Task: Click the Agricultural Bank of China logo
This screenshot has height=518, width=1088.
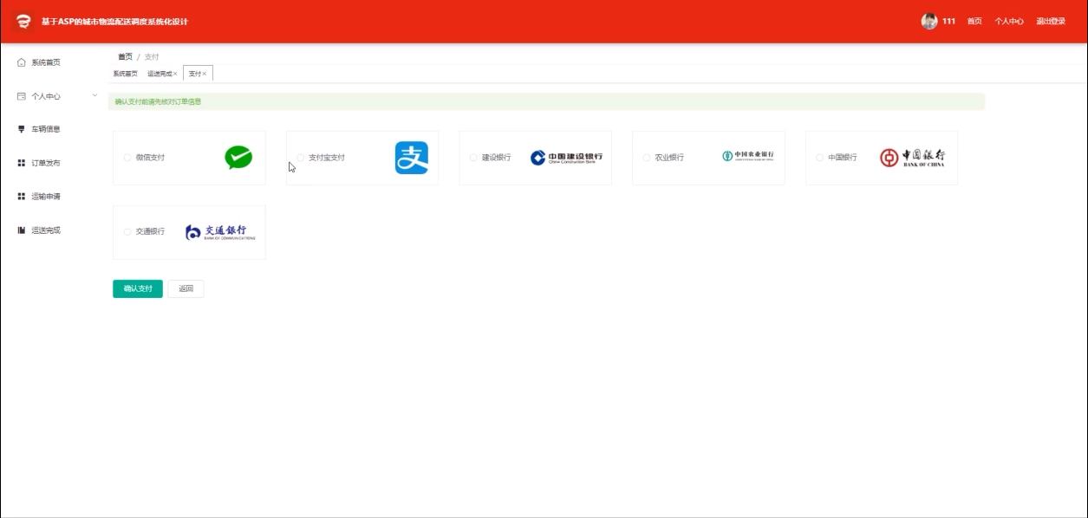Action: click(748, 156)
